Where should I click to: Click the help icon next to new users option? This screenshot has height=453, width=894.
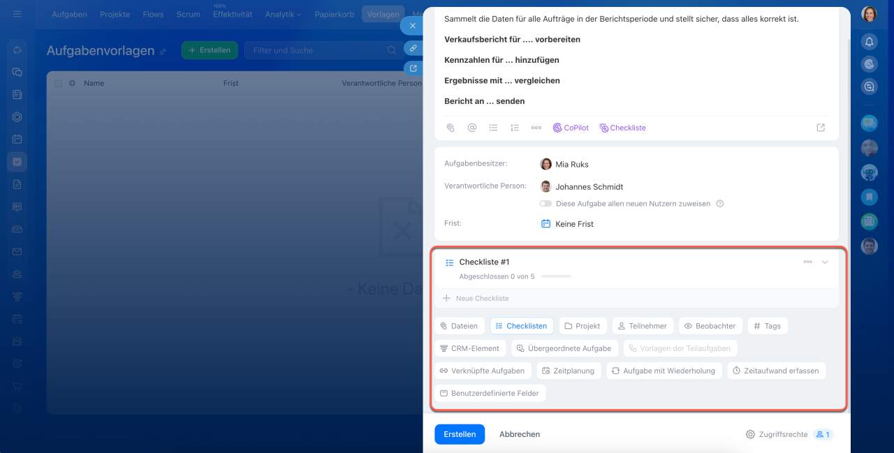pyautogui.click(x=720, y=204)
